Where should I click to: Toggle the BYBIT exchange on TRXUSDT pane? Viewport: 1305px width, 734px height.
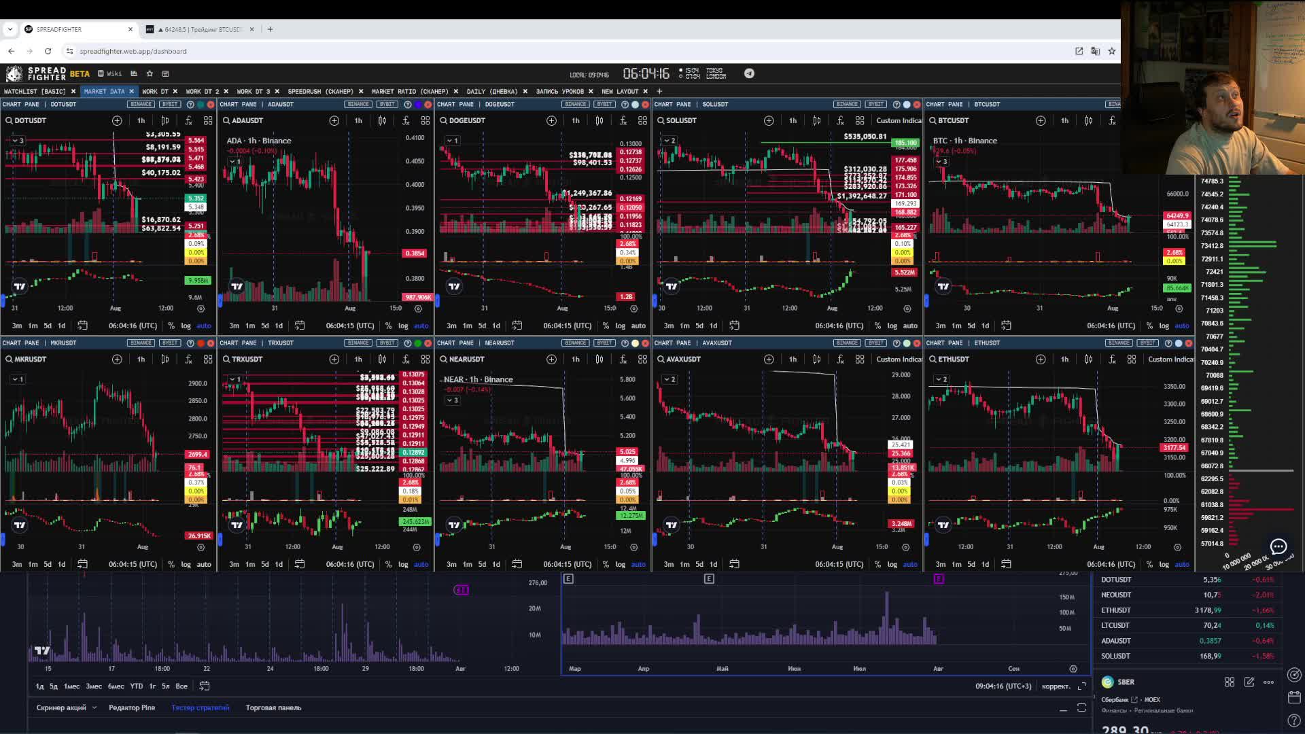tap(386, 343)
